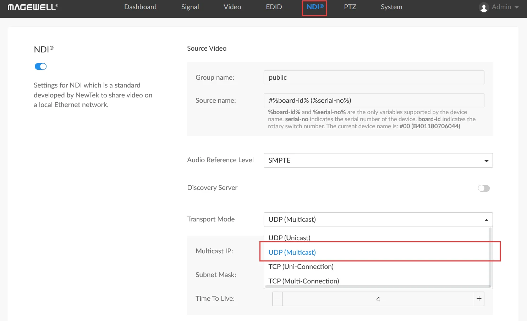Open the EDID tab
The height and width of the screenshot is (321, 527).
pyautogui.click(x=274, y=7)
